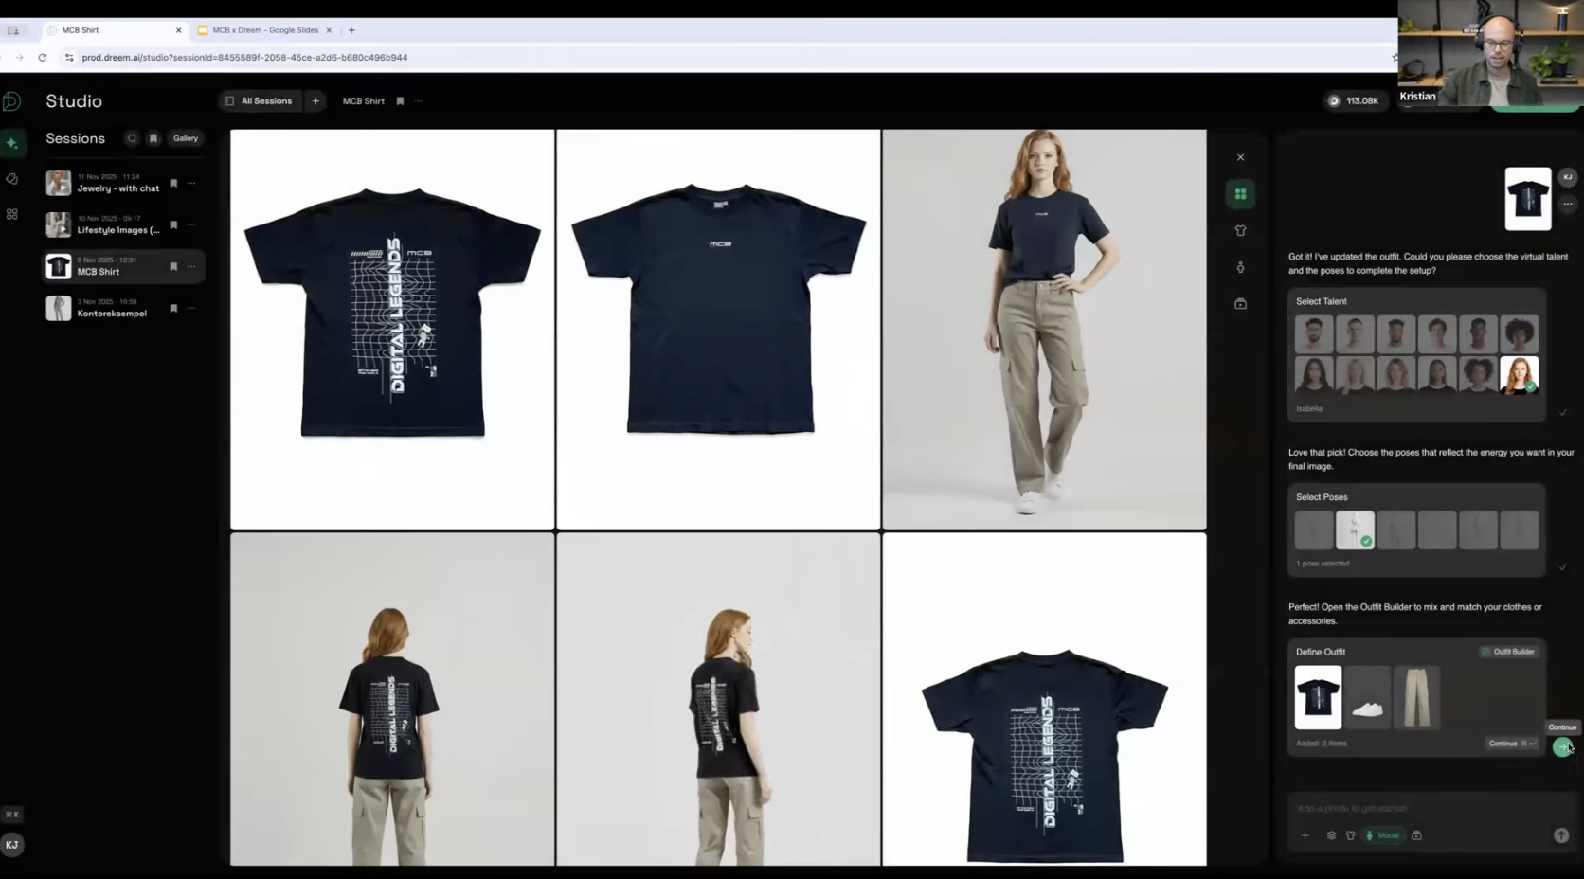Click the tag icon in left sidebar
1584x879 pixels.
[x=12, y=179]
